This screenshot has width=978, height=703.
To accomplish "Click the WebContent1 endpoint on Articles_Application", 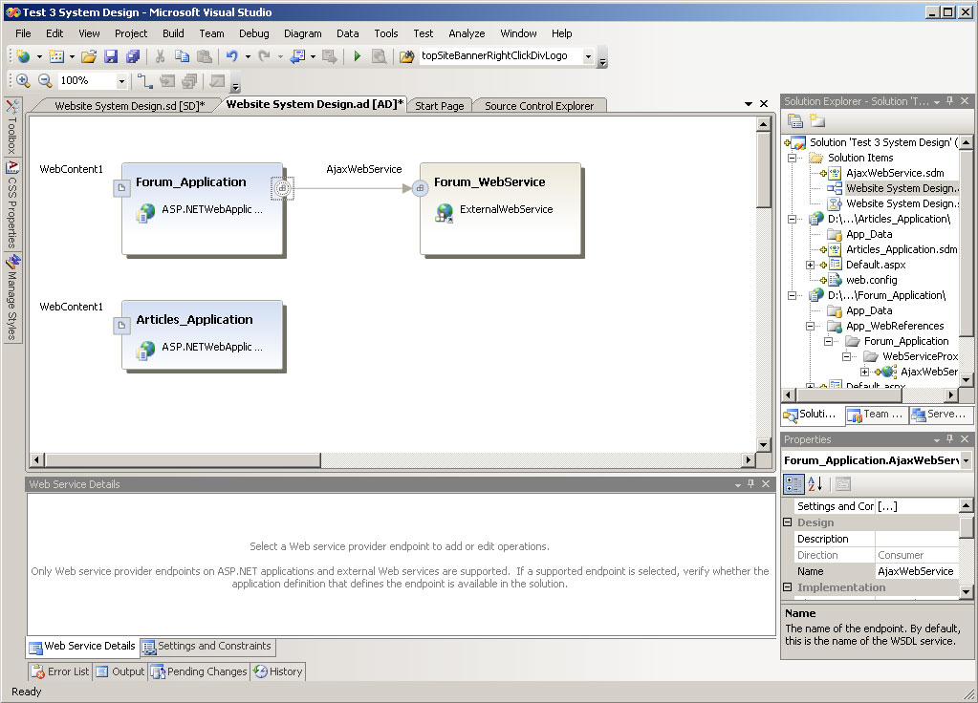I will coord(121,326).
